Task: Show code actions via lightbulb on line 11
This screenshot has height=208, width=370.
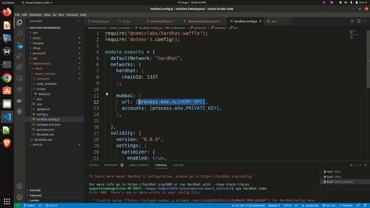Action: (x=107, y=94)
